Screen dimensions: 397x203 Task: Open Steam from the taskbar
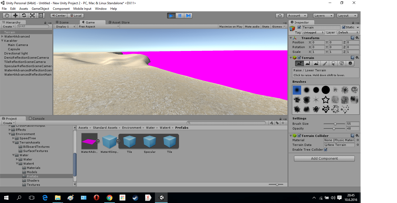pyautogui.click(x=135, y=198)
